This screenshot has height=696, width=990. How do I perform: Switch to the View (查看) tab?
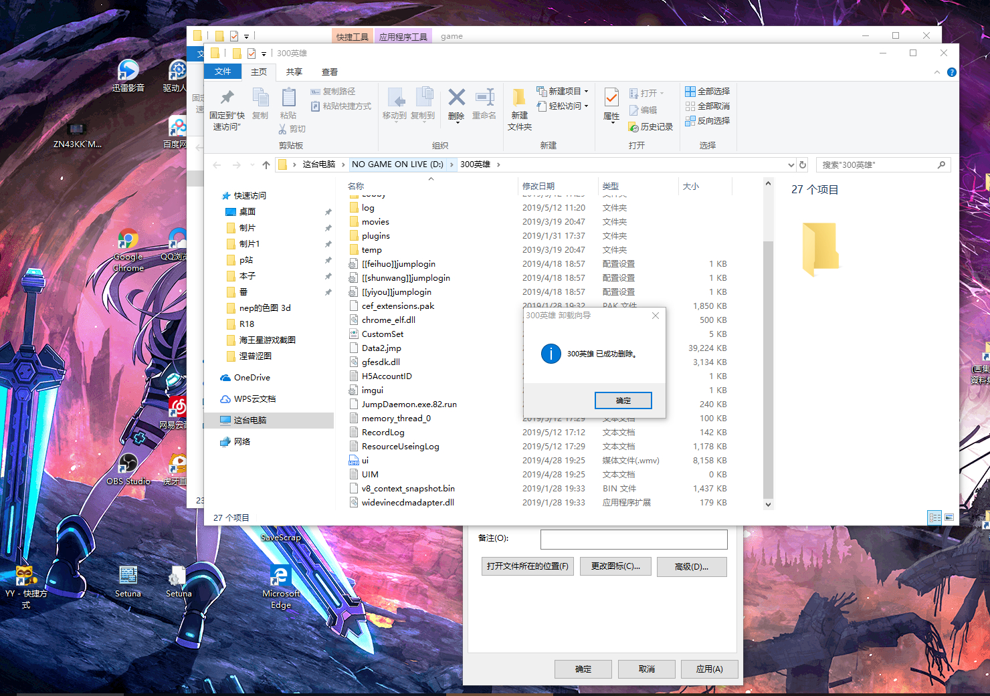click(330, 72)
